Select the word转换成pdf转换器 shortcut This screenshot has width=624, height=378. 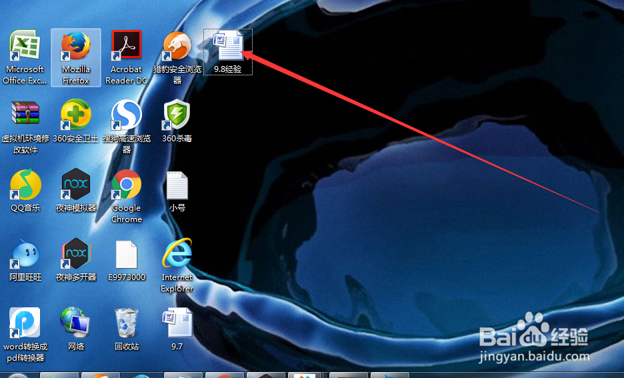pos(25,334)
